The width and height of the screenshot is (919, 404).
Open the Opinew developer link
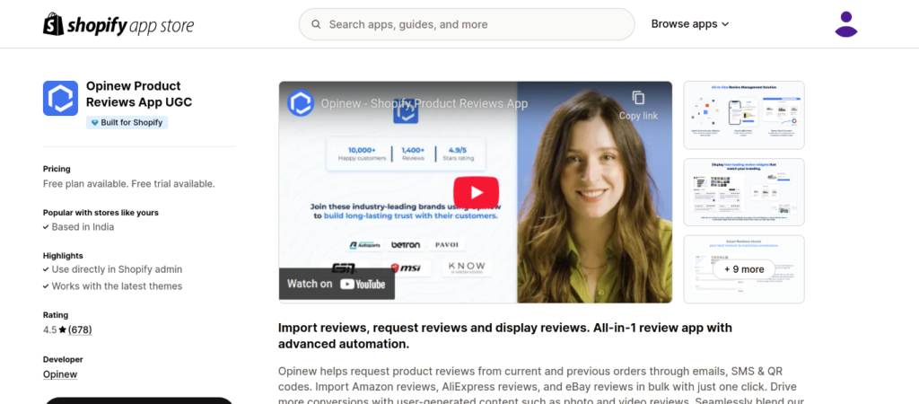[60, 374]
